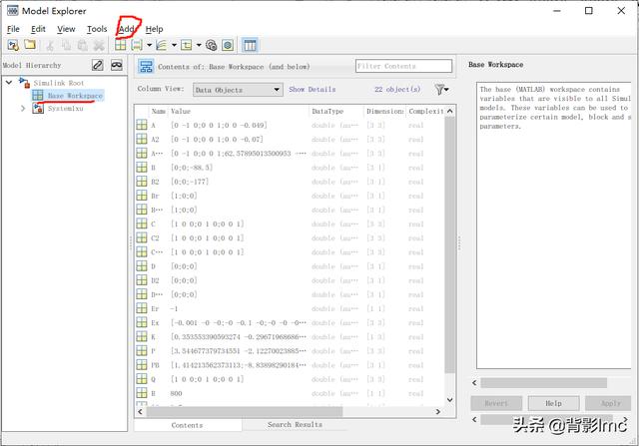639x446 pixels.
Task: Click the contents list vertical scrollbar thumb
Action: (450, 244)
